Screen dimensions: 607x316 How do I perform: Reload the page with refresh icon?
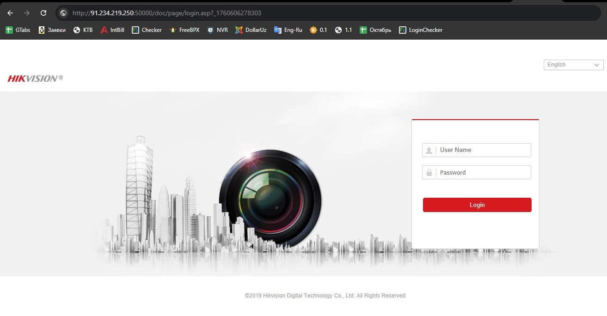(43, 13)
